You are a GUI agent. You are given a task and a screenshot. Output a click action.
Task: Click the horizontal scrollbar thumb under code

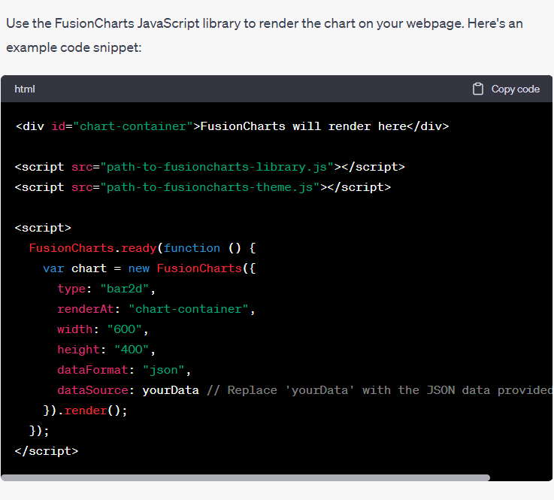pos(245,477)
